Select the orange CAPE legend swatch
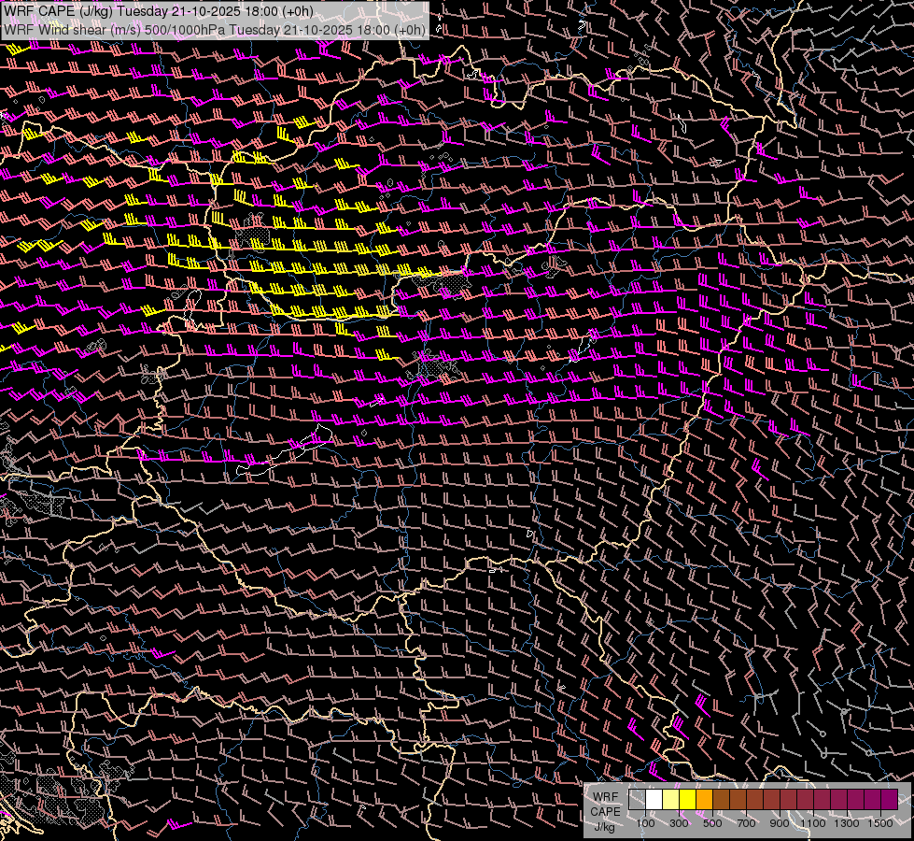The width and height of the screenshot is (914, 841). click(704, 800)
